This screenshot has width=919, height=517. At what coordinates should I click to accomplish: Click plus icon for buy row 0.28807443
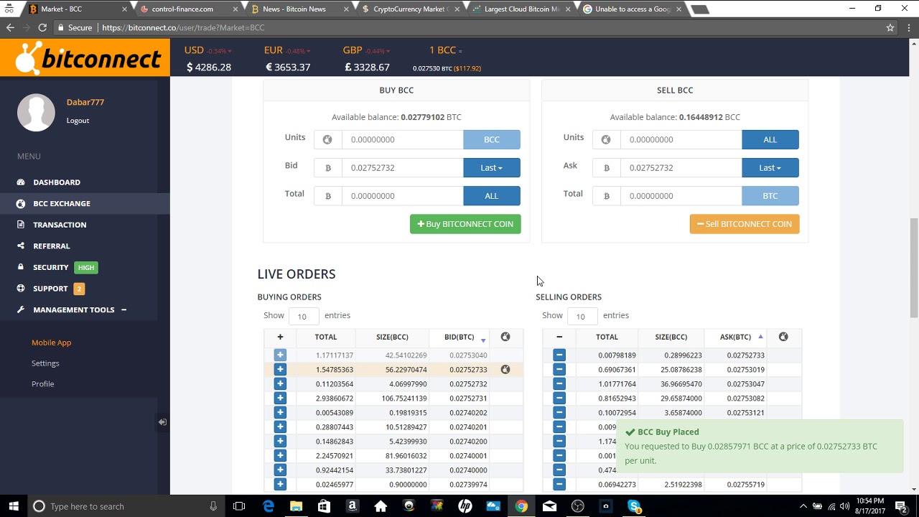280,427
